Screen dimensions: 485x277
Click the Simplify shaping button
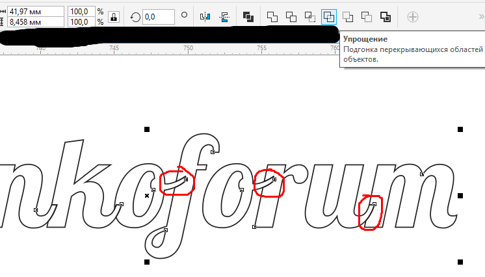(329, 16)
